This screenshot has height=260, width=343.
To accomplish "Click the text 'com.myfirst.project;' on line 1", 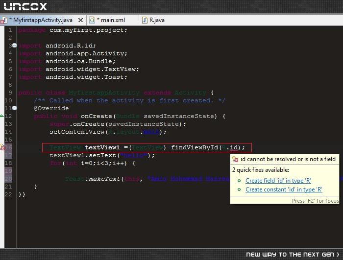I will [88, 30].
